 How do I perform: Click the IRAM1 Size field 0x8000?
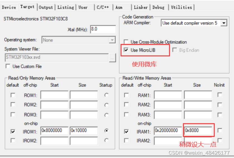198,131
